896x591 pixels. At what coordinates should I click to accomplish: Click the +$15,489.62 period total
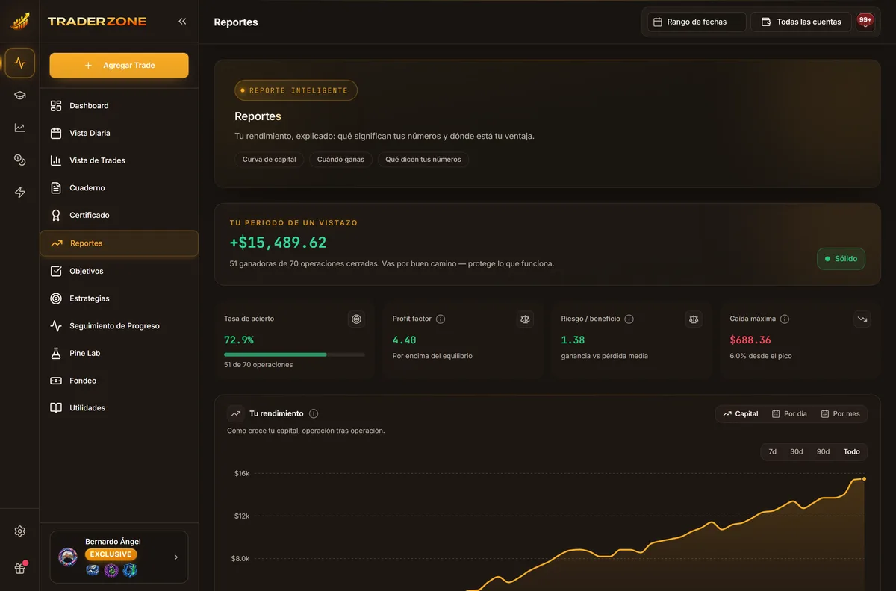coord(278,243)
